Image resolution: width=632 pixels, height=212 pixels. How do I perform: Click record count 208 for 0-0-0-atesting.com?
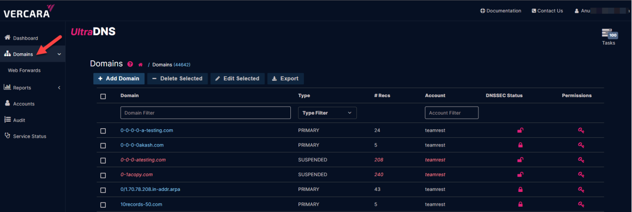378,160
